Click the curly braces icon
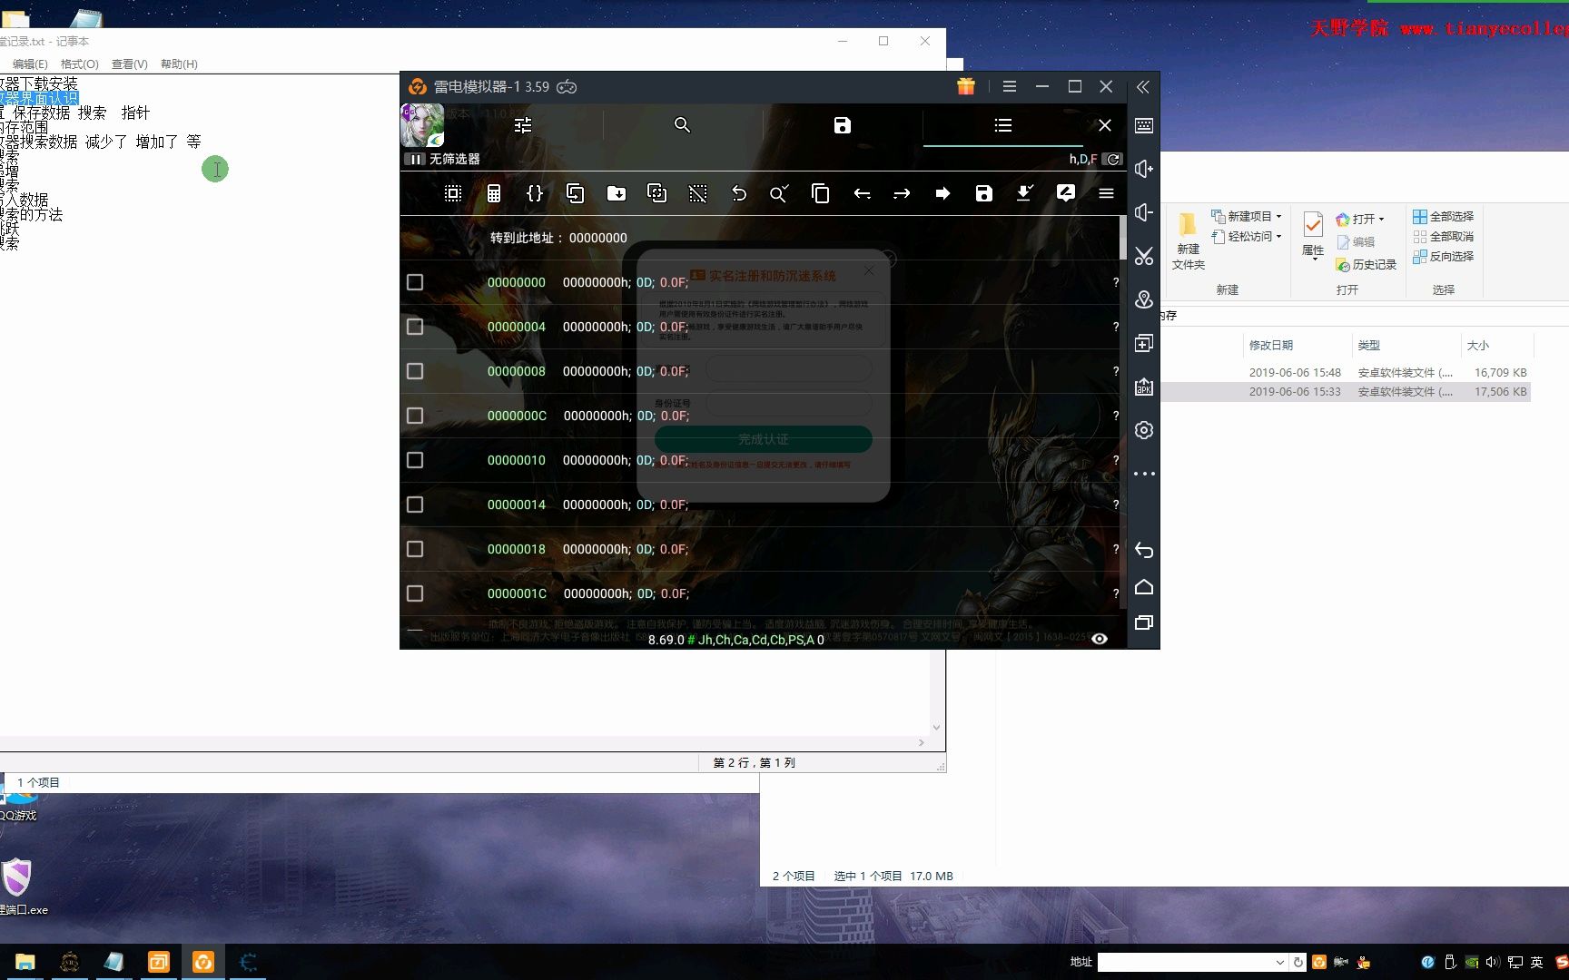1569x980 pixels. (535, 193)
